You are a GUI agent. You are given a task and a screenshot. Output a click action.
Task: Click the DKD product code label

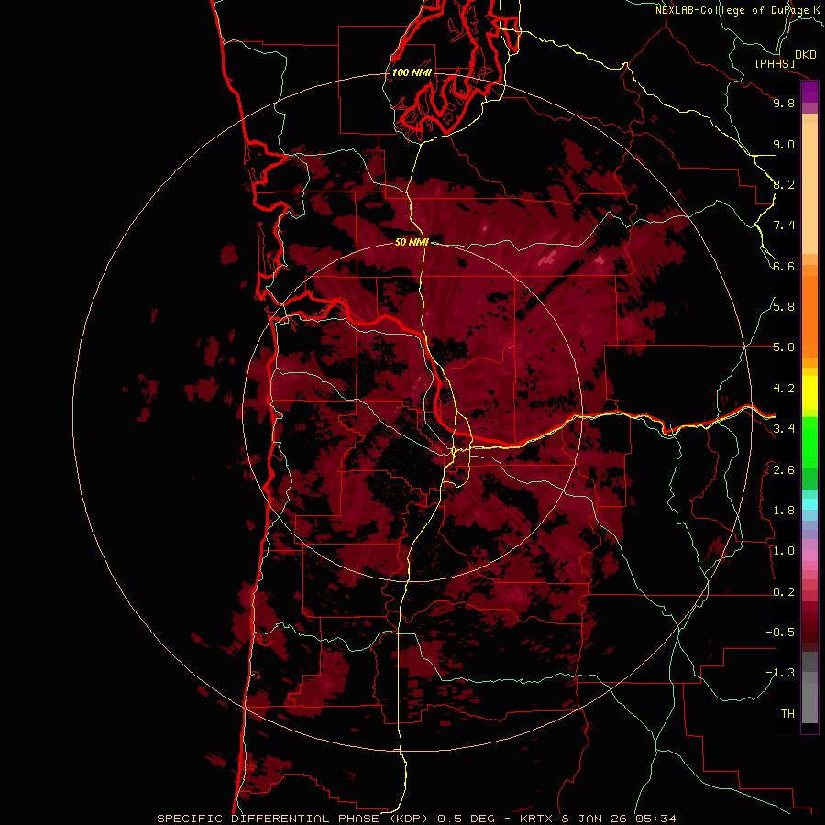806,55
